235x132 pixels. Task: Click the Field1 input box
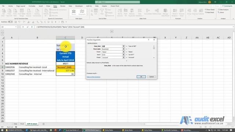pos(112,52)
